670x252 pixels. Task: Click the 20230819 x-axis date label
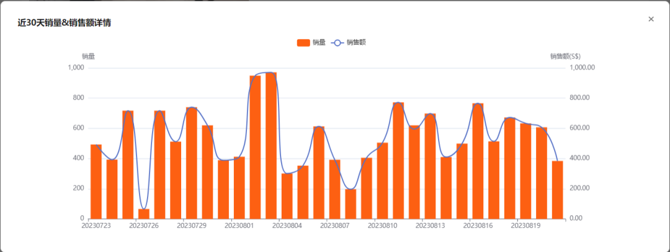(525, 225)
